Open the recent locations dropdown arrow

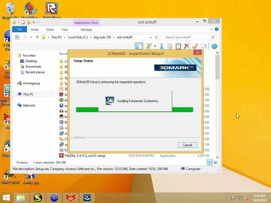(31, 37)
